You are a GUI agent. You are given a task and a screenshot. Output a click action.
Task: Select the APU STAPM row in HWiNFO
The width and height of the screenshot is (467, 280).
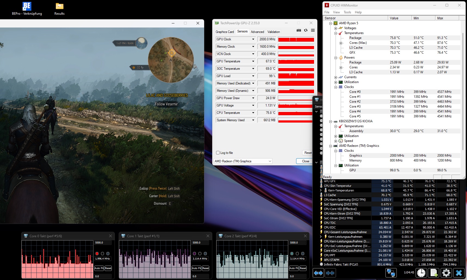tap(389, 260)
